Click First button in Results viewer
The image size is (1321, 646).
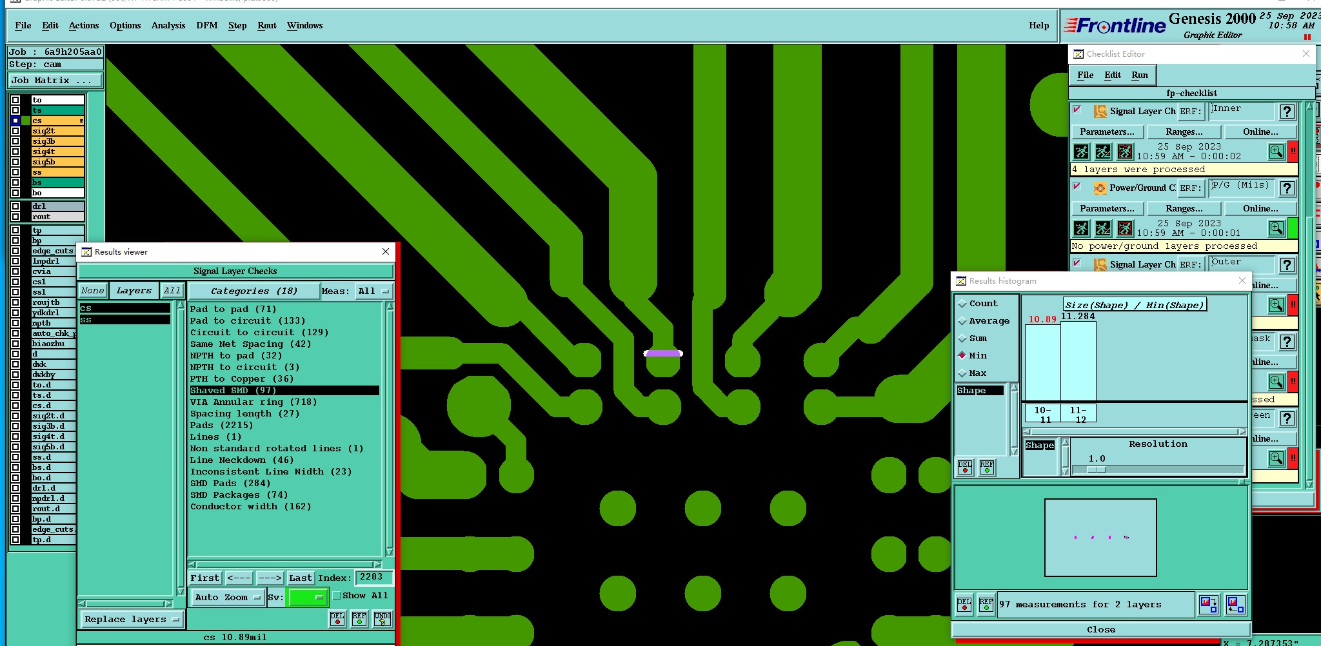(x=205, y=578)
